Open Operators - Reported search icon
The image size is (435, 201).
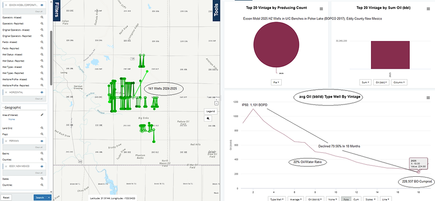(42, 23)
